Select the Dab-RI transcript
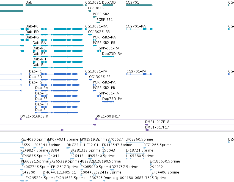 click(58, 68)
